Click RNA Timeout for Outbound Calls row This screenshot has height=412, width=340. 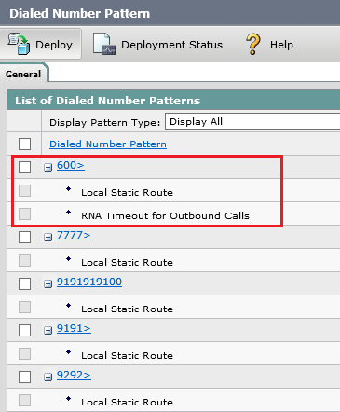(165, 215)
